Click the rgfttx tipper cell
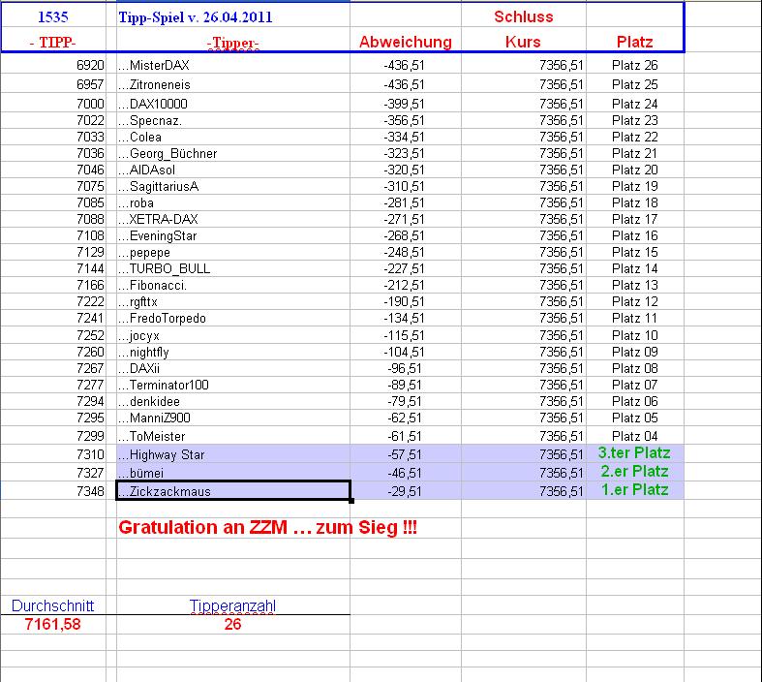762x682 pixels. (232, 302)
